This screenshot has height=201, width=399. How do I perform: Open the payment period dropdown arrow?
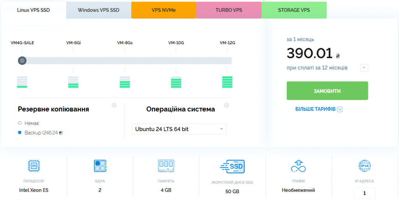click(364, 68)
